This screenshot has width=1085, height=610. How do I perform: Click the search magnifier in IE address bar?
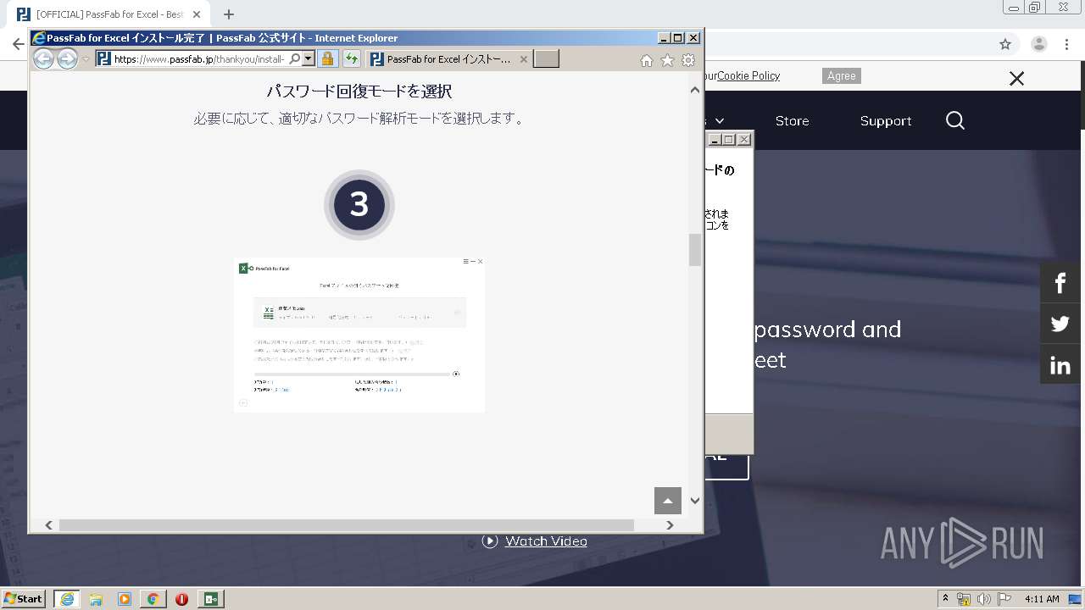[294, 58]
